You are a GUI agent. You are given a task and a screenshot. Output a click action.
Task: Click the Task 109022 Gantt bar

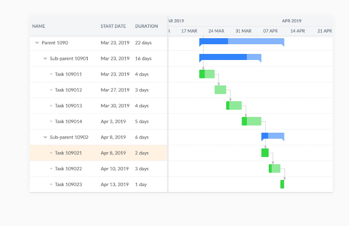pos(274,168)
